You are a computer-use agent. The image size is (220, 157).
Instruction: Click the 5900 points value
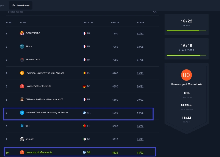(x=115, y=113)
